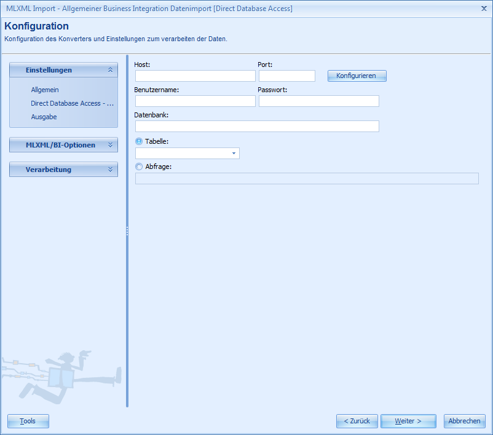Click into the Host input field
Screen dimensions: 493x435
click(195, 76)
